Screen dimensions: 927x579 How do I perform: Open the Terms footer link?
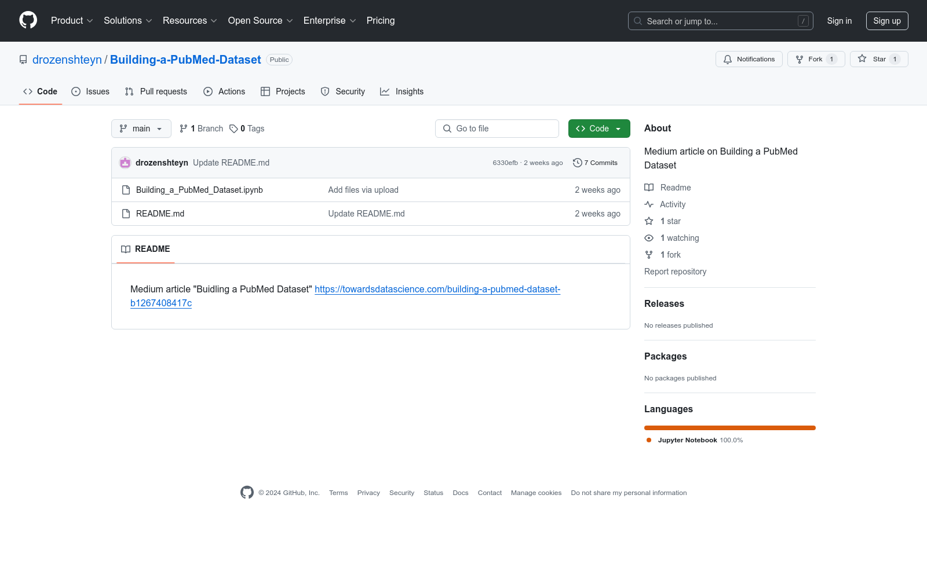tap(338, 493)
